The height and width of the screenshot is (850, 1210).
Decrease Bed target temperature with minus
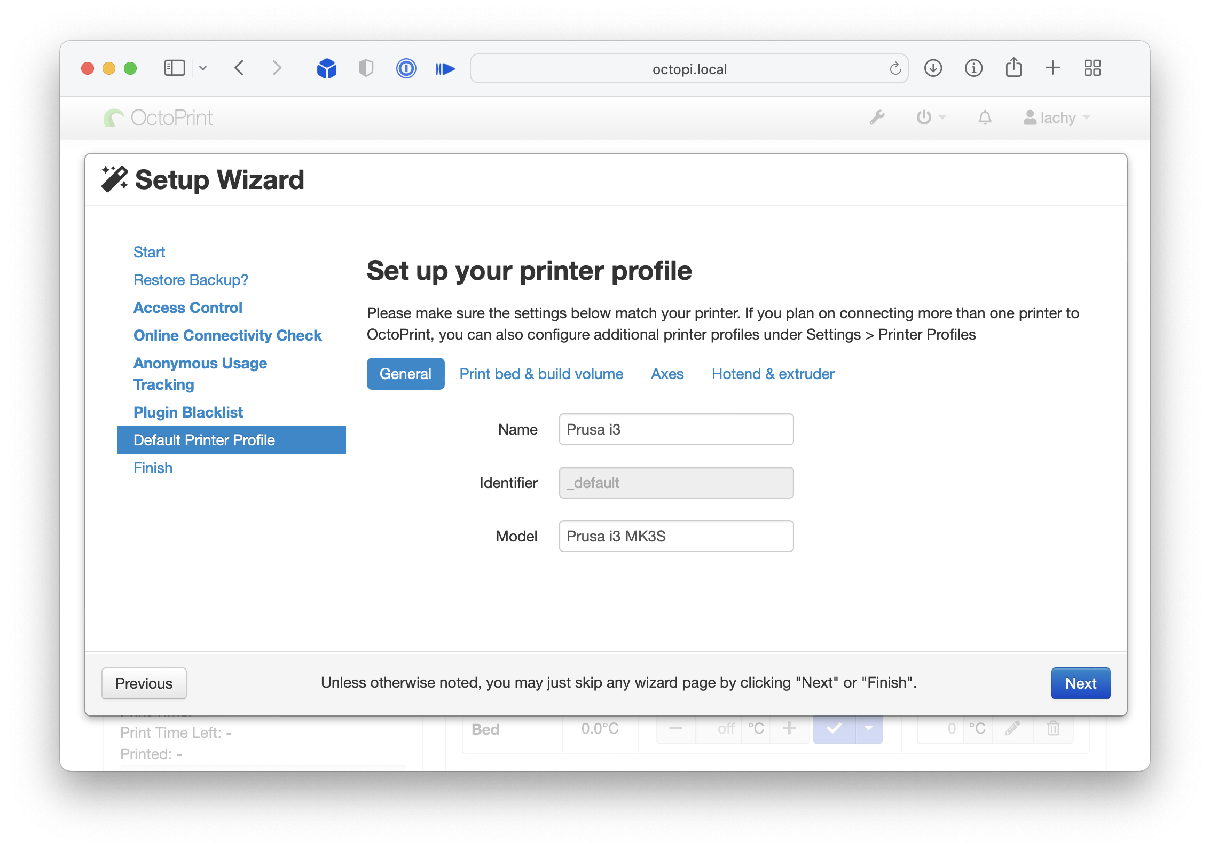pos(675,728)
